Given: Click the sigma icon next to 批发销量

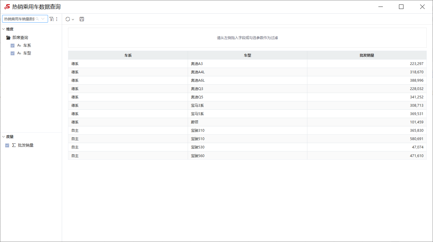Looking at the screenshot, I should coord(14,145).
